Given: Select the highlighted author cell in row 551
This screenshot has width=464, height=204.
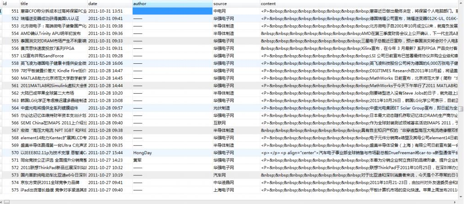Looking at the screenshot, I should (172, 10).
